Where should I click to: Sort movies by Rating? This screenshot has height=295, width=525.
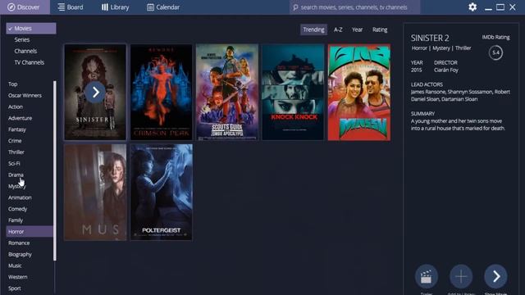380,29
